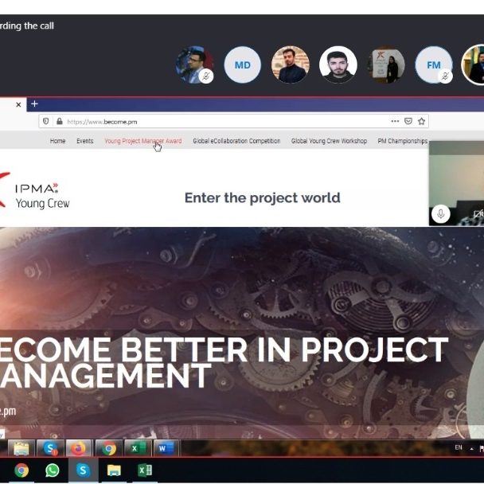Open a new browser tab with plus icon
The height and width of the screenshot is (484, 484).
[34, 104]
